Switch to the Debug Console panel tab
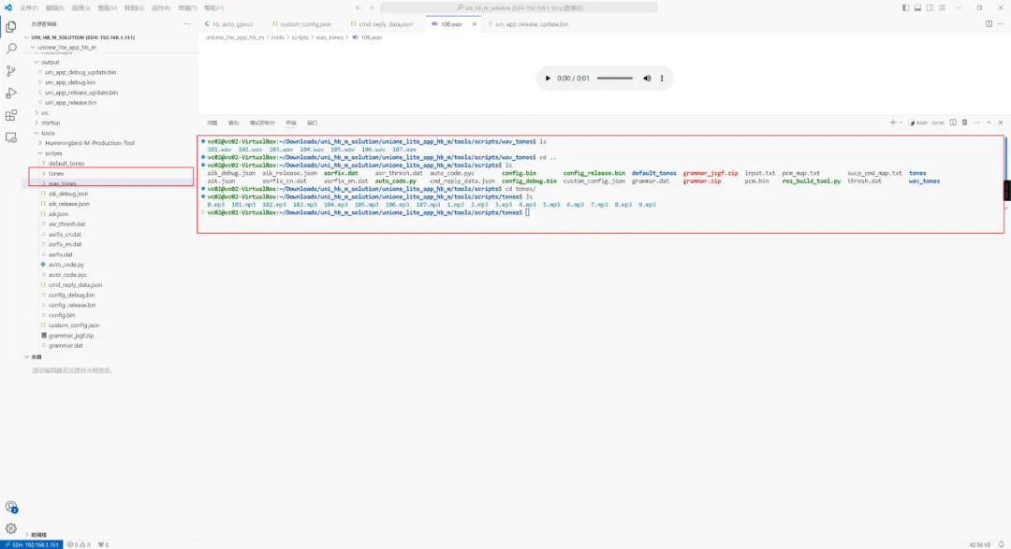 pos(262,123)
